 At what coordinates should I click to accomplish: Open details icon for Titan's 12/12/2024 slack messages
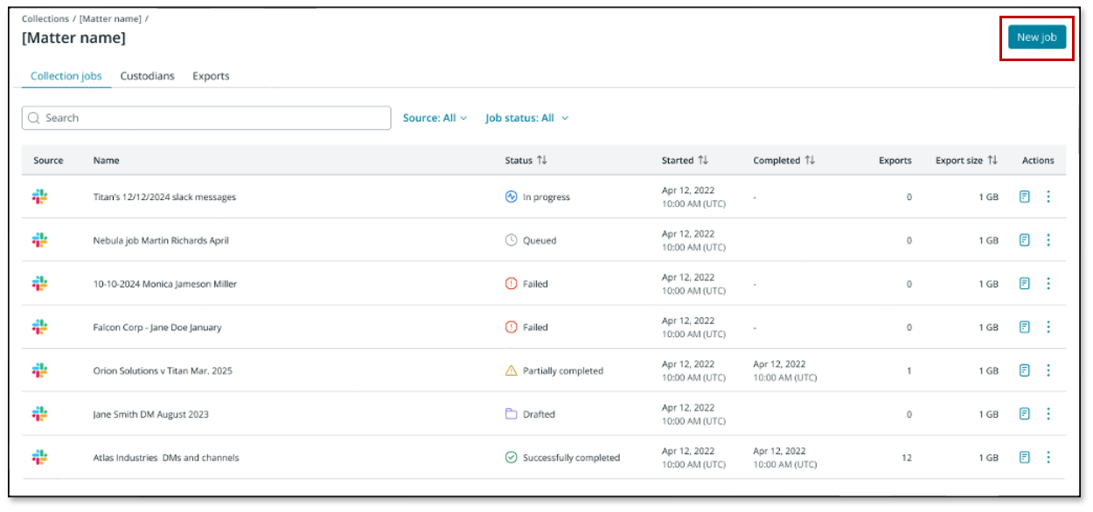[1025, 197]
